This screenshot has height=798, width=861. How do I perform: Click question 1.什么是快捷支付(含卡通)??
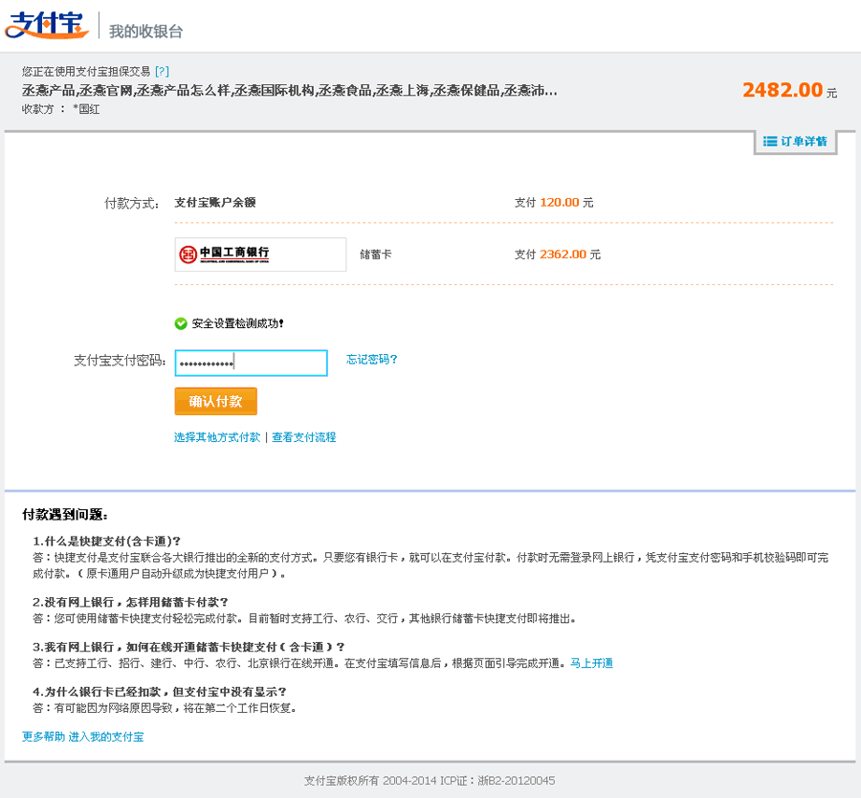(x=106, y=541)
